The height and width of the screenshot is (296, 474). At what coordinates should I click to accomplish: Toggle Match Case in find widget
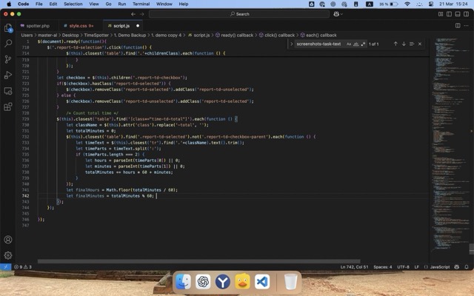(x=349, y=44)
